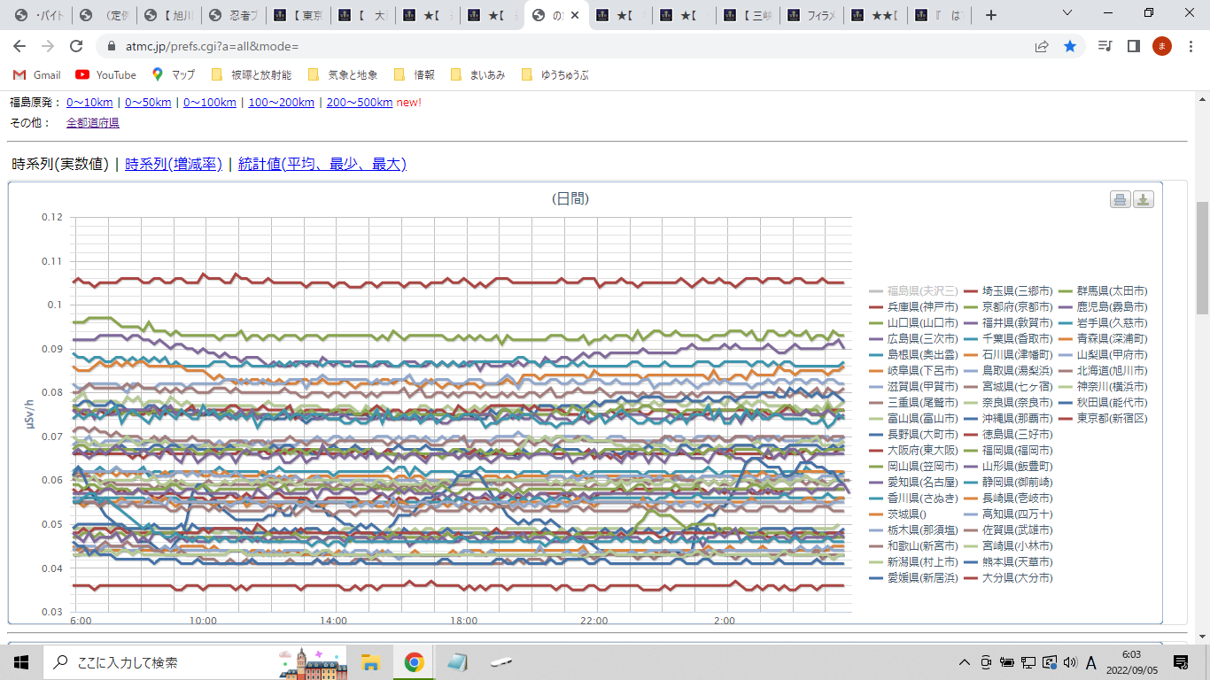Hide 東京都(新宿区) series in legend
The width and height of the screenshot is (1210, 680).
pos(1111,418)
